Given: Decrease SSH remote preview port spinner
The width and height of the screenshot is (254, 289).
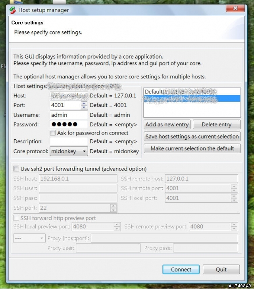Looking at the screenshot, I should pos(234,229).
